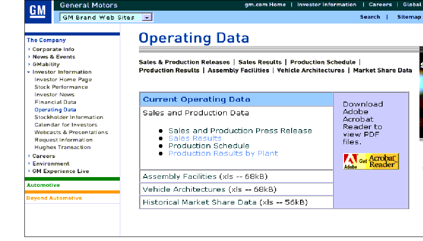Open Production Results nav link
The height and width of the screenshot is (241, 423).
point(169,71)
